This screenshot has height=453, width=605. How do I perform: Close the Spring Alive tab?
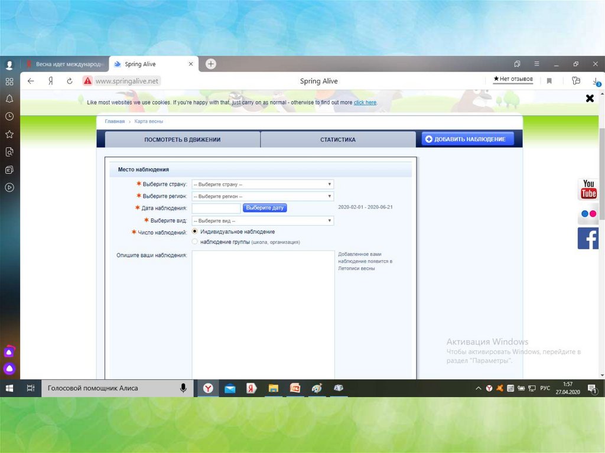click(191, 64)
